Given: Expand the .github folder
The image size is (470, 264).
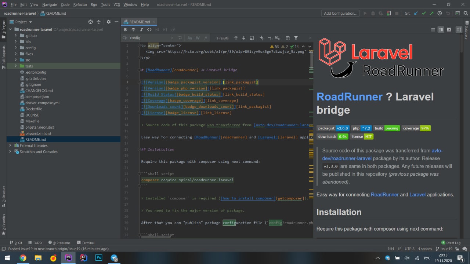Looking at the screenshot, I should tap(16, 36).
